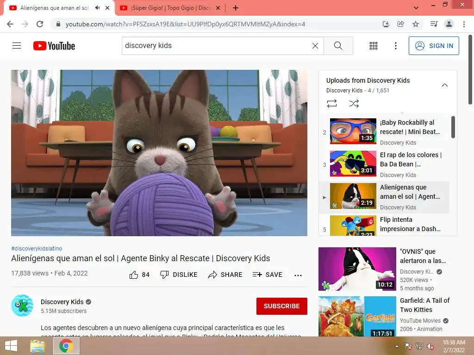This screenshot has width=474, height=355.
Task: Open the muted volume tray icon
Action: point(430,346)
